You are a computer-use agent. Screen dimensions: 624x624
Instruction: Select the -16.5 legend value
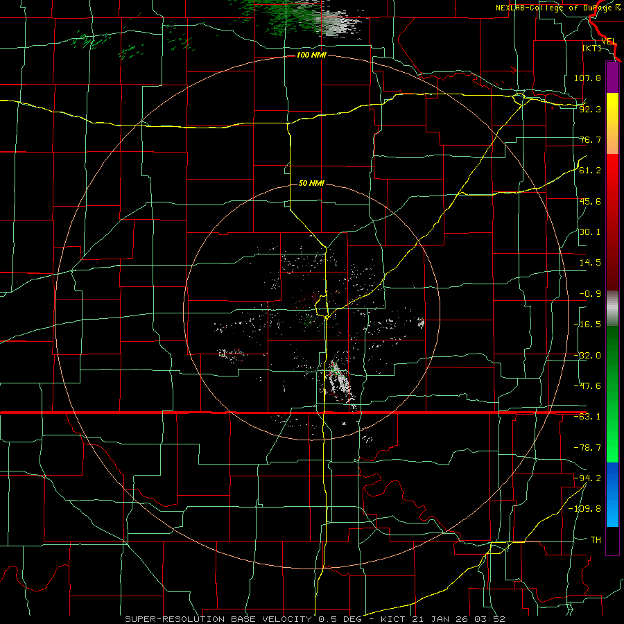587,324
